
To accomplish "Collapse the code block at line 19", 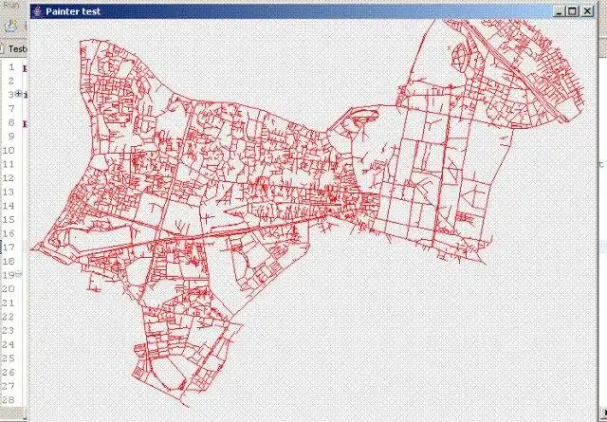I will pyautogui.click(x=18, y=274).
